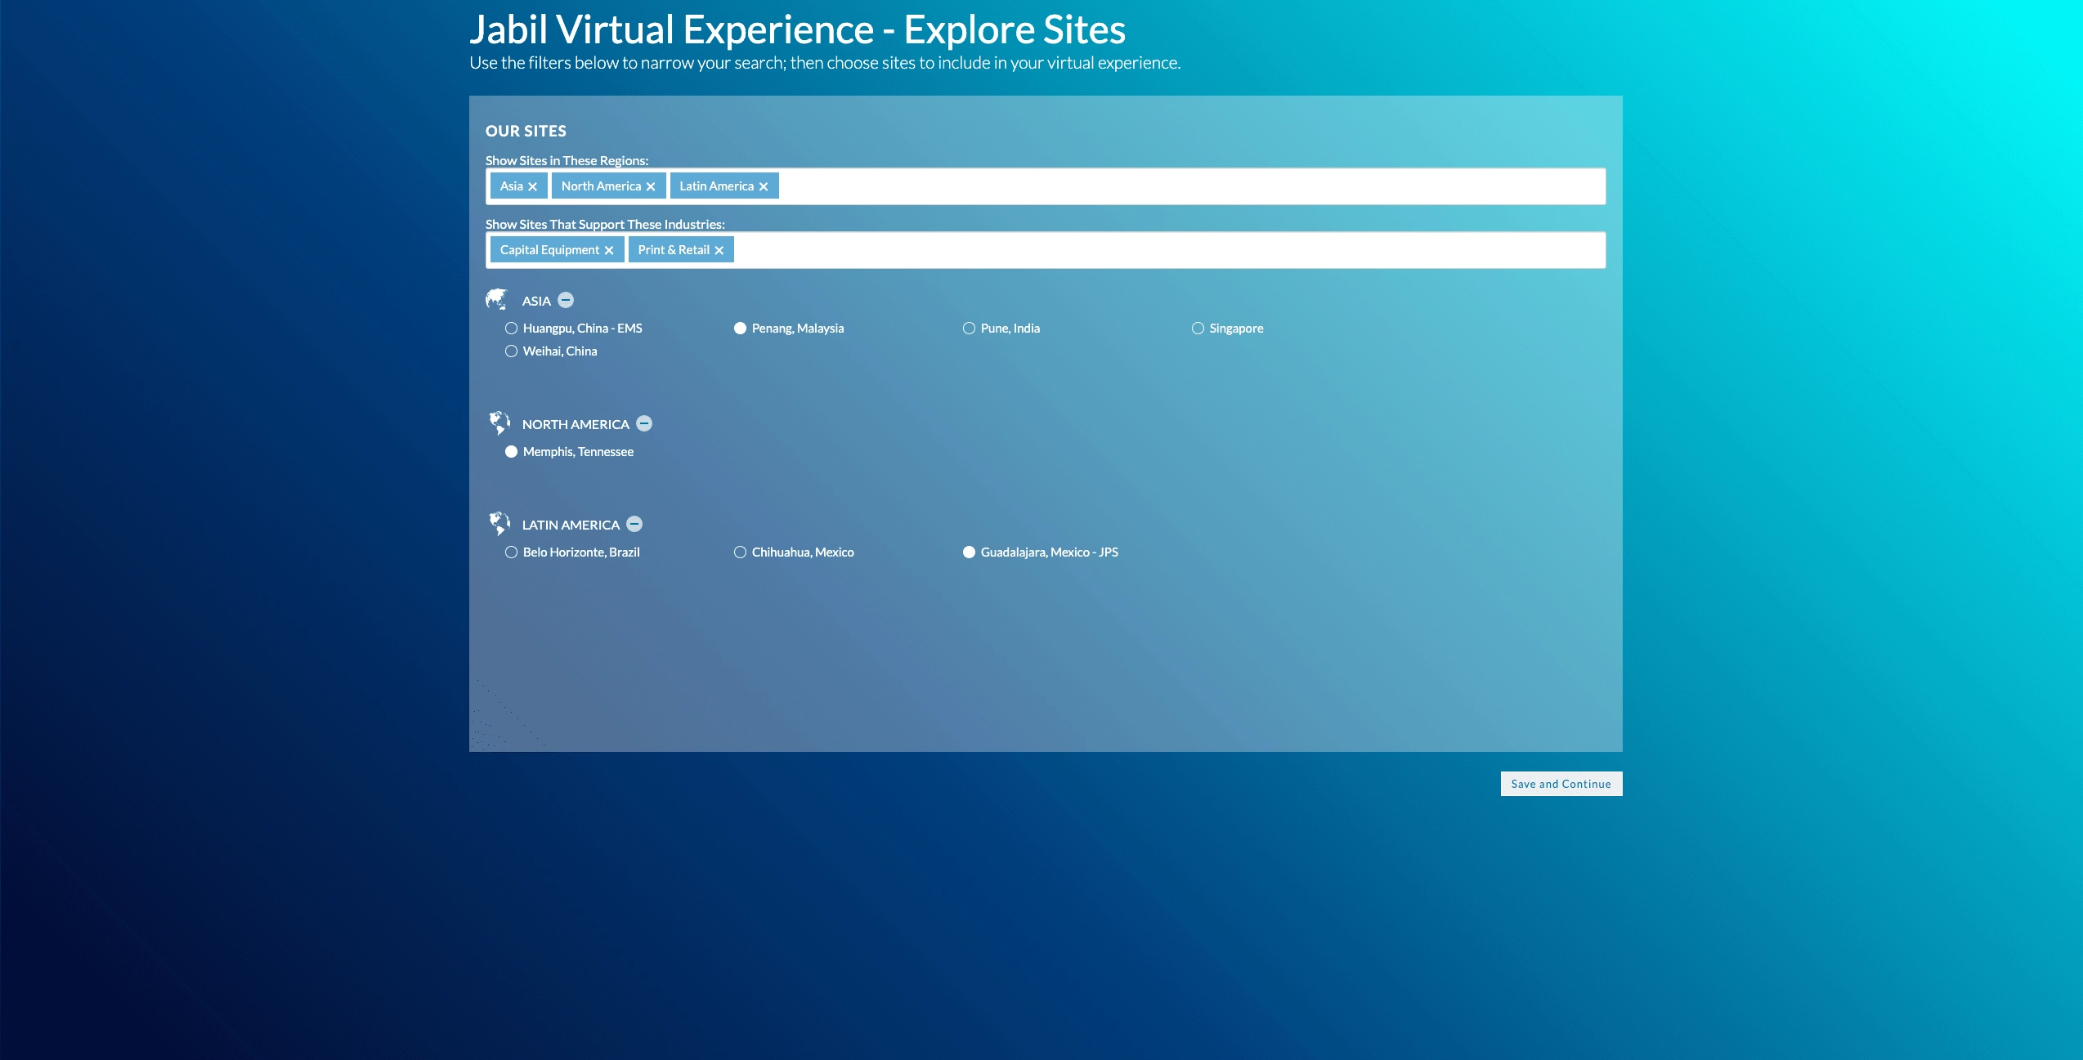Click the Asia globe icon
2083x1060 pixels.
(x=497, y=299)
